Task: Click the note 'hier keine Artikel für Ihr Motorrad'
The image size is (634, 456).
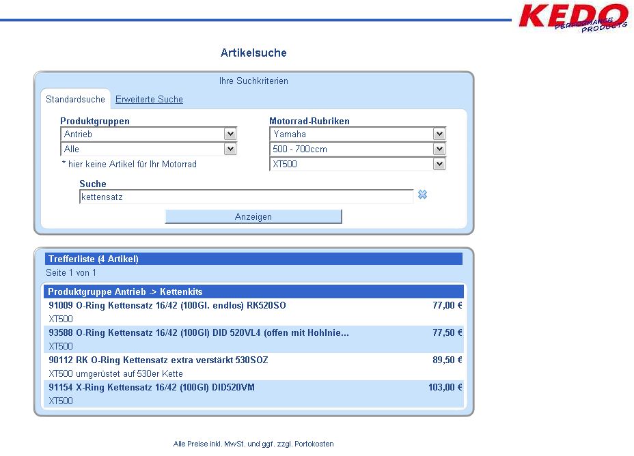Action: (x=129, y=164)
